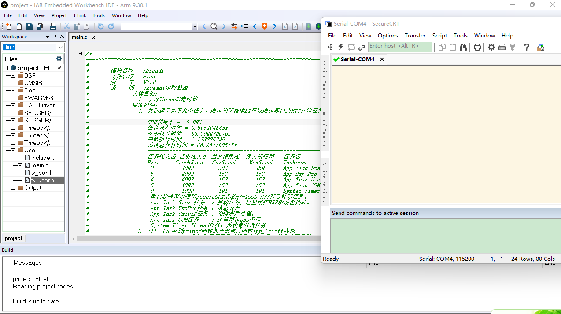Open the Transfer menu in SecureCRT
The height and width of the screenshot is (314, 561).
[x=415, y=35]
